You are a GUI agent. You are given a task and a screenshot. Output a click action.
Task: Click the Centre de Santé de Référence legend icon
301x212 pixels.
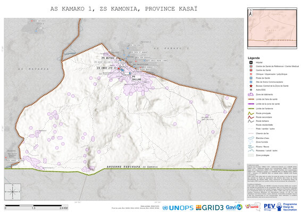pos(251,66)
